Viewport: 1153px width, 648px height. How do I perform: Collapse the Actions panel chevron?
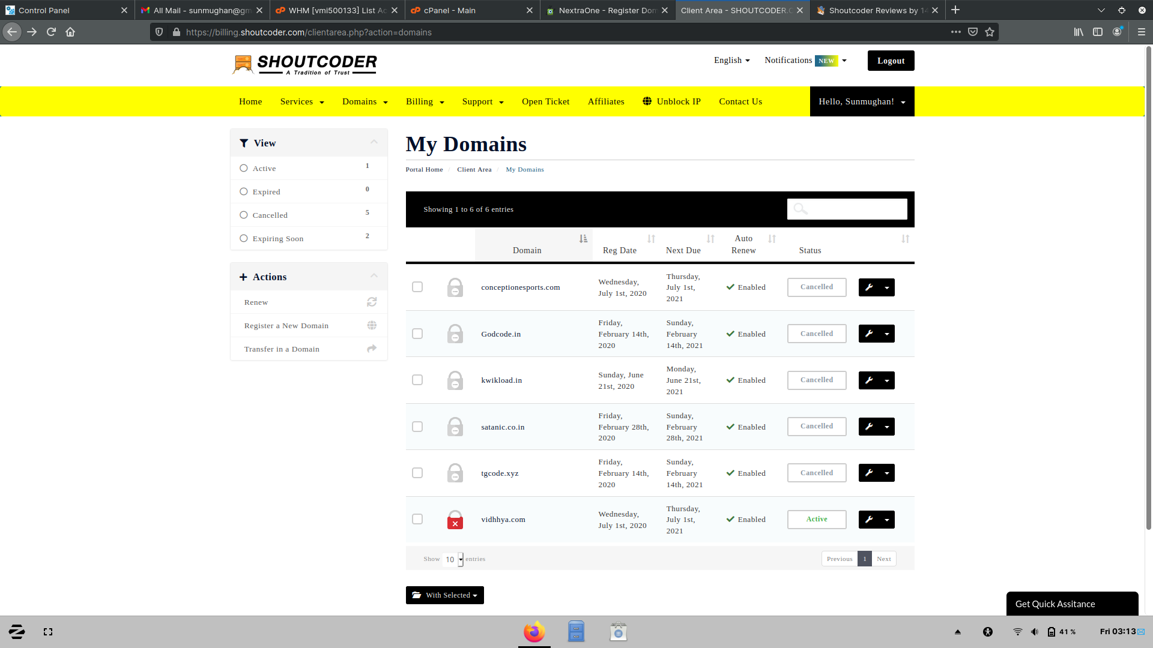[374, 276]
